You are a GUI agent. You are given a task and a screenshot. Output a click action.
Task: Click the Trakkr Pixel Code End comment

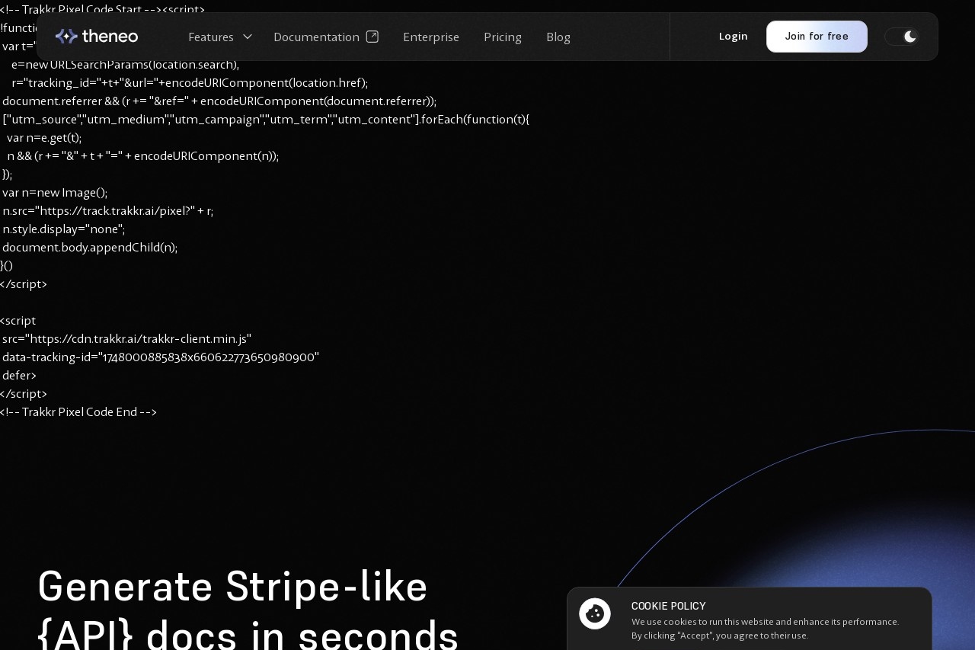coord(78,412)
